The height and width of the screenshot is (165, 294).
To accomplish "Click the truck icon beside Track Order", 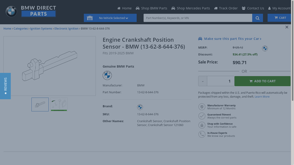I will click(x=216, y=8).
